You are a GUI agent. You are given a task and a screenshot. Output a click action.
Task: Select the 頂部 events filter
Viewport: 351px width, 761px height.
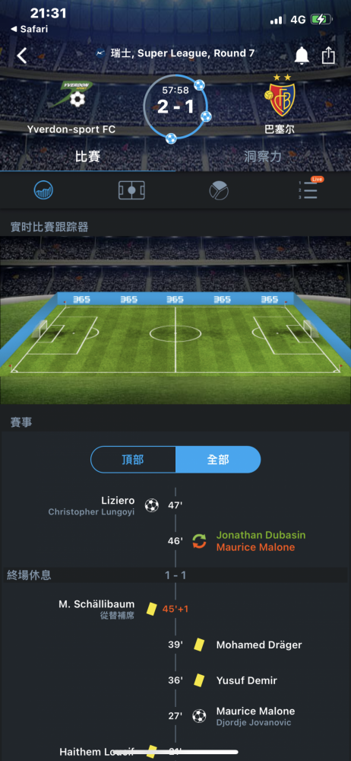(133, 460)
